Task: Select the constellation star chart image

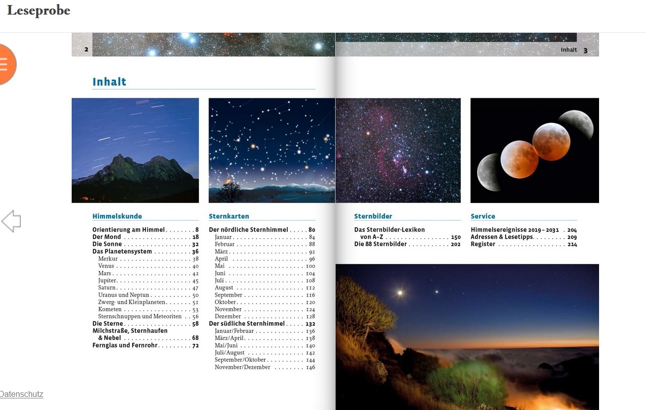Action: (x=272, y=150)
